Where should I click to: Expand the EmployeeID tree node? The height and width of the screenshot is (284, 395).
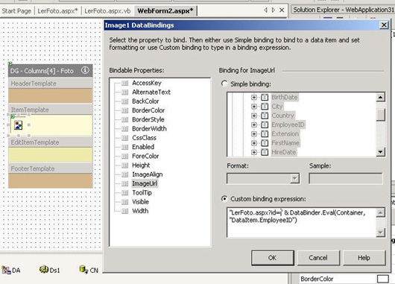click(254, 124)
